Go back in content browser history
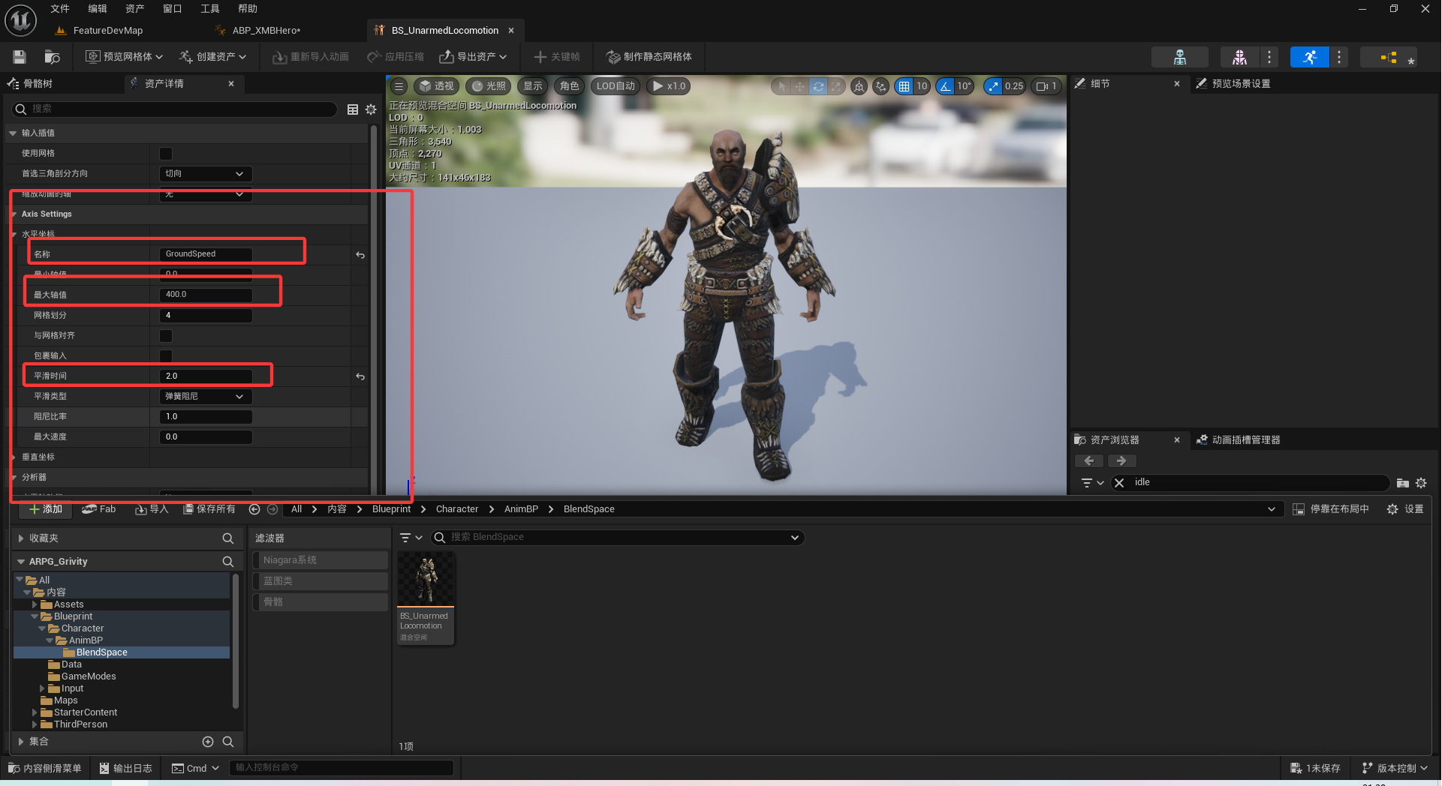The height and width of the screenshot is (786, 1442). tap(254, 509)
